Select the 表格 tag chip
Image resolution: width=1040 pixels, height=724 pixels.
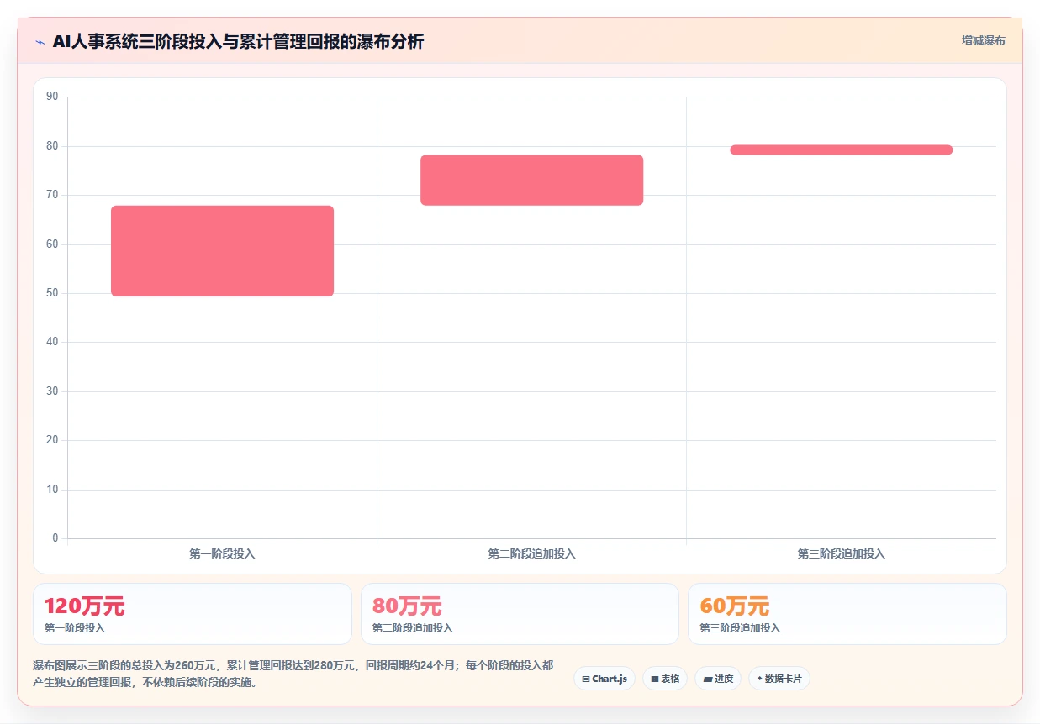coord(665,679)
